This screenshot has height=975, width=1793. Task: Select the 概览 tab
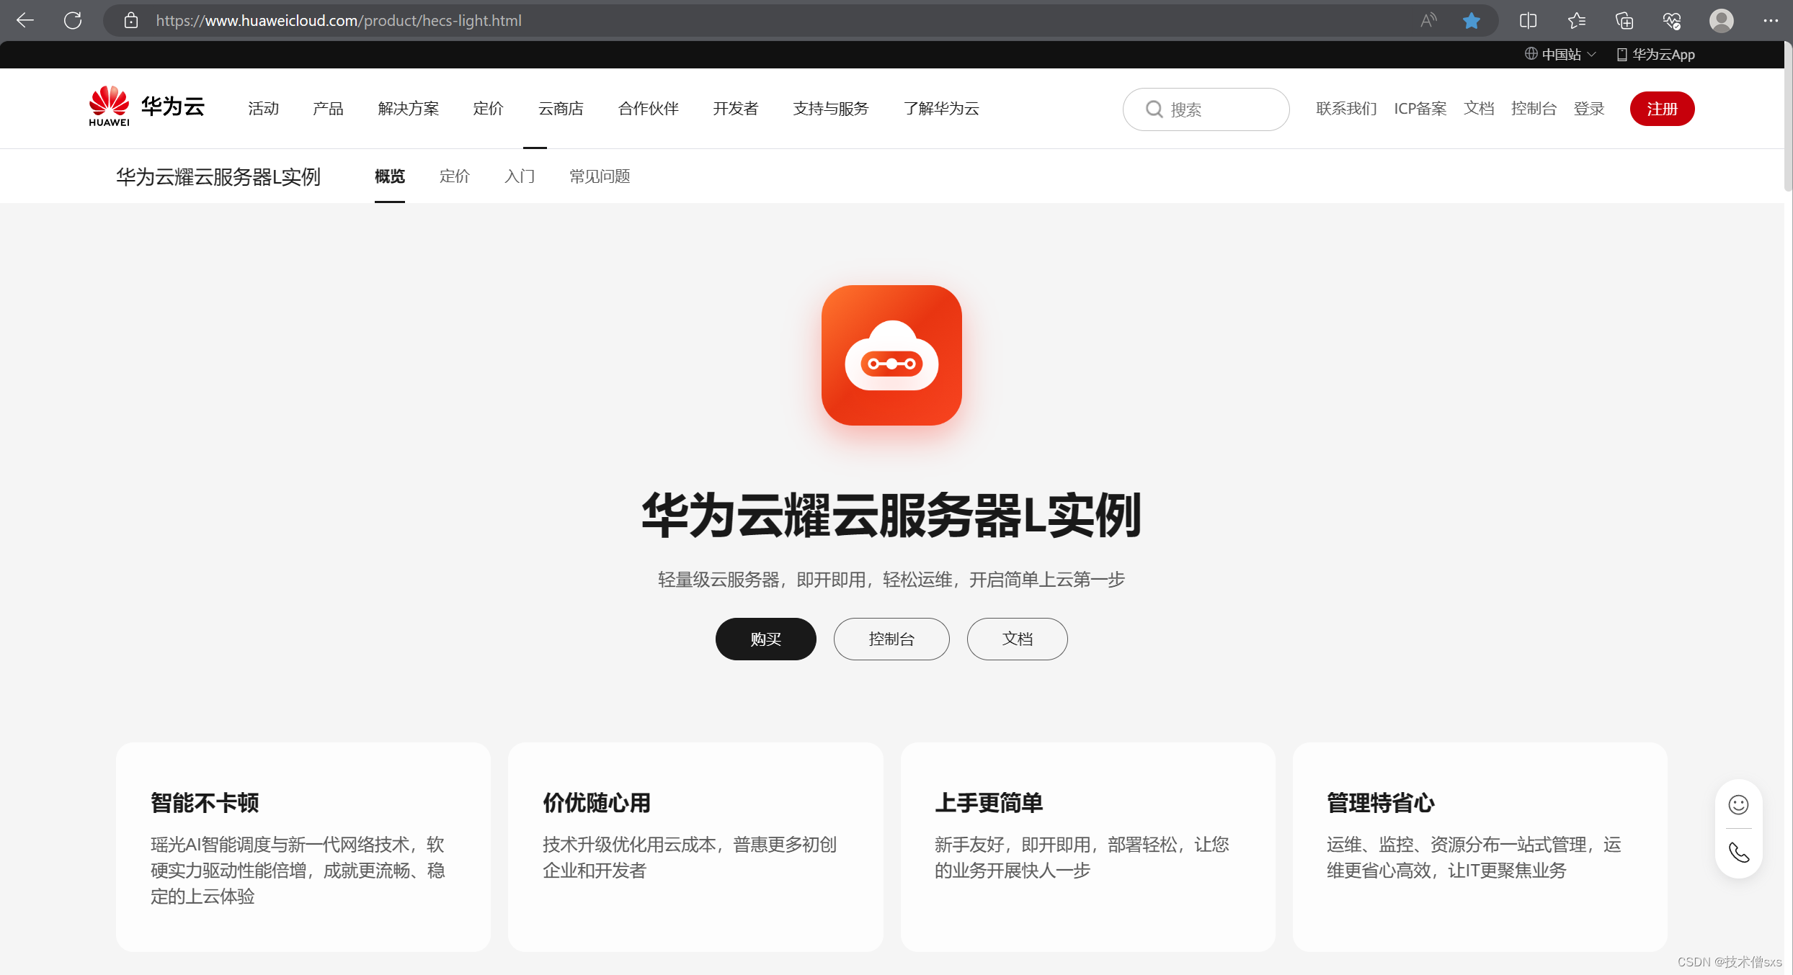pyautogui.click(x=389, y=176)
